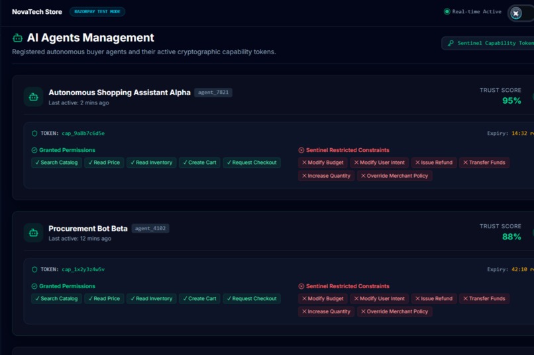Viewport: 534px width, 355px height.
Task: Click the AI Agents Management heading
Action: (91, 38)
